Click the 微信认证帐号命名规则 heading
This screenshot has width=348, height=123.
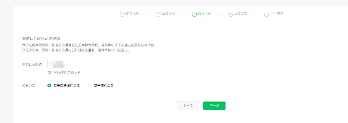(x=41, y=39)
